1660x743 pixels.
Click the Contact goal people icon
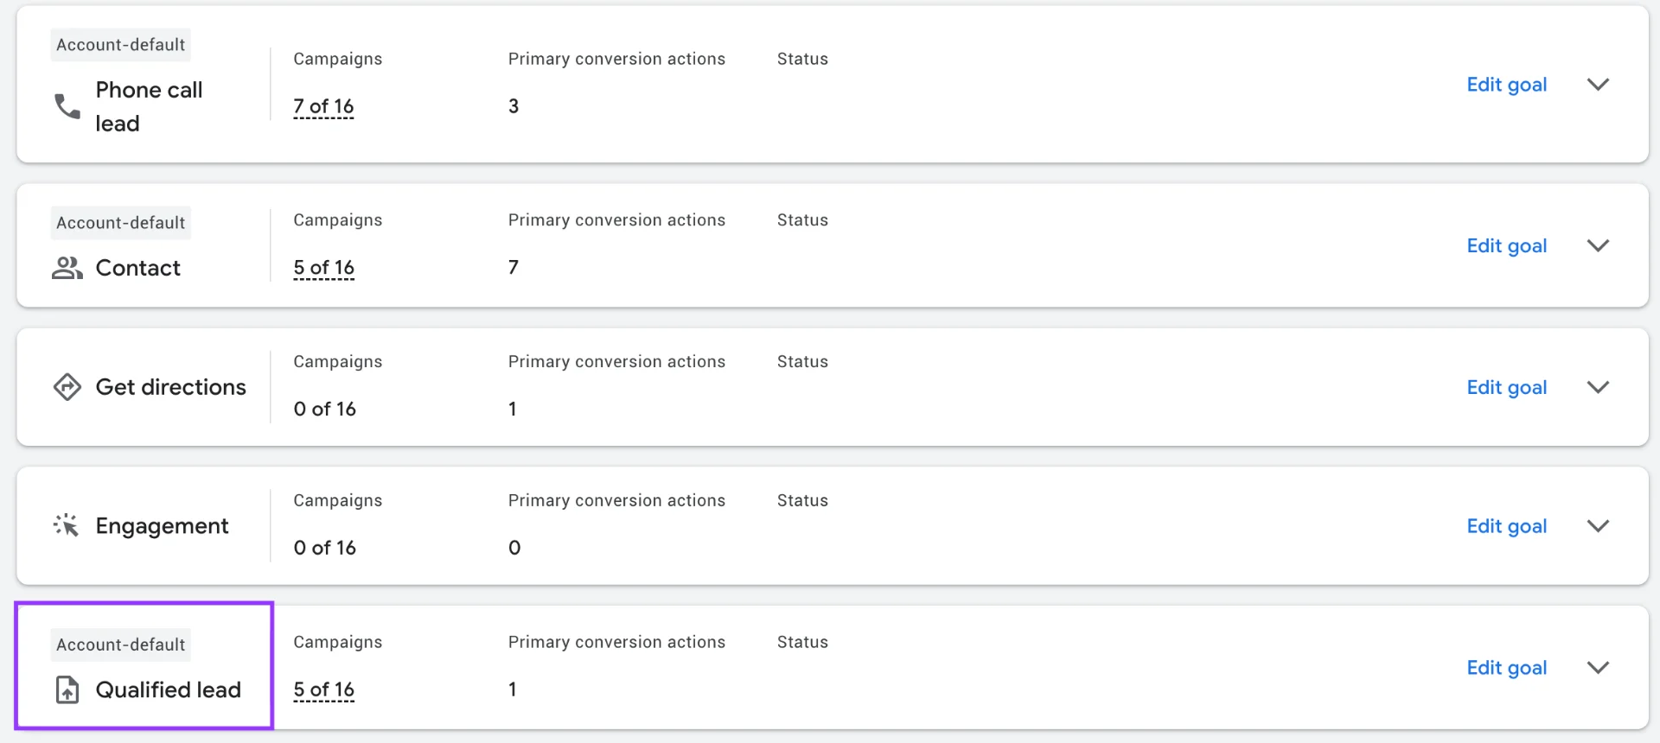coord(67,268)
